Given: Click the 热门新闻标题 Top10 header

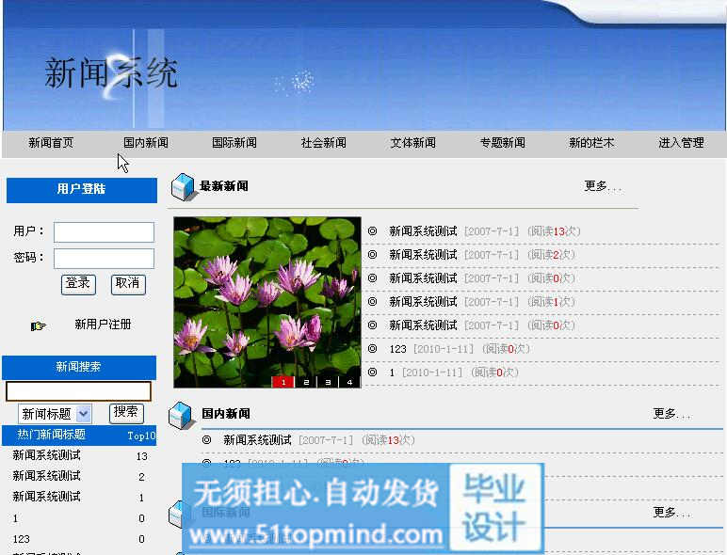Looking at the screenshot, I should pos(79,436).
